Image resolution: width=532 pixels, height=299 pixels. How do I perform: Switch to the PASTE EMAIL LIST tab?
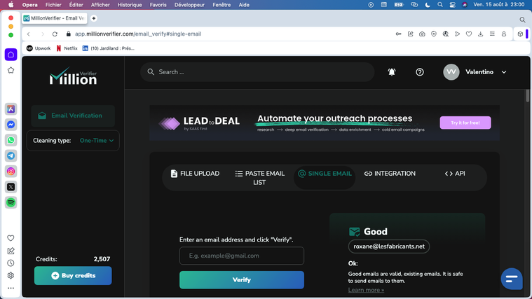(259, 178)
